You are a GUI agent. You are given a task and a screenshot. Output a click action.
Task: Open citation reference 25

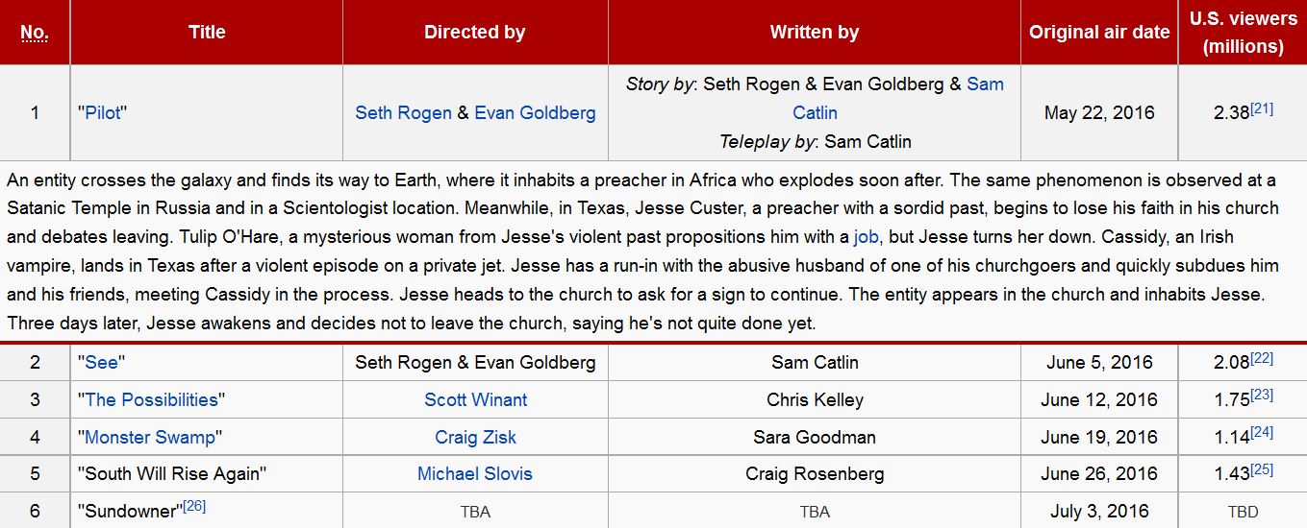1262,469
